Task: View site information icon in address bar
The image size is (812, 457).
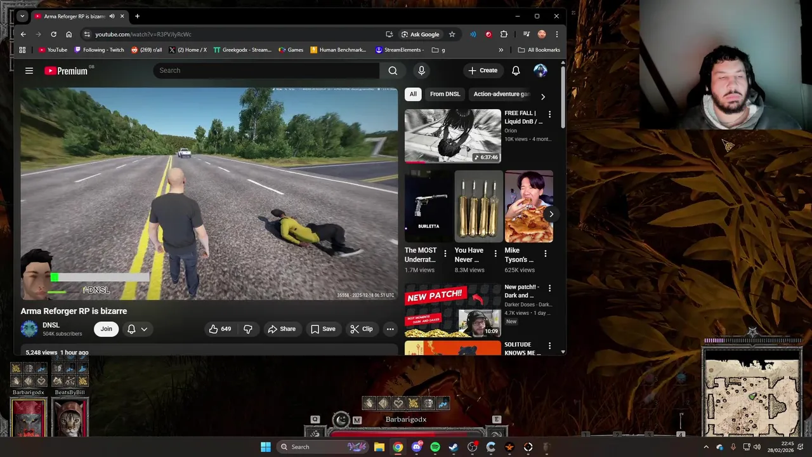Action: [x=87, y=34]
